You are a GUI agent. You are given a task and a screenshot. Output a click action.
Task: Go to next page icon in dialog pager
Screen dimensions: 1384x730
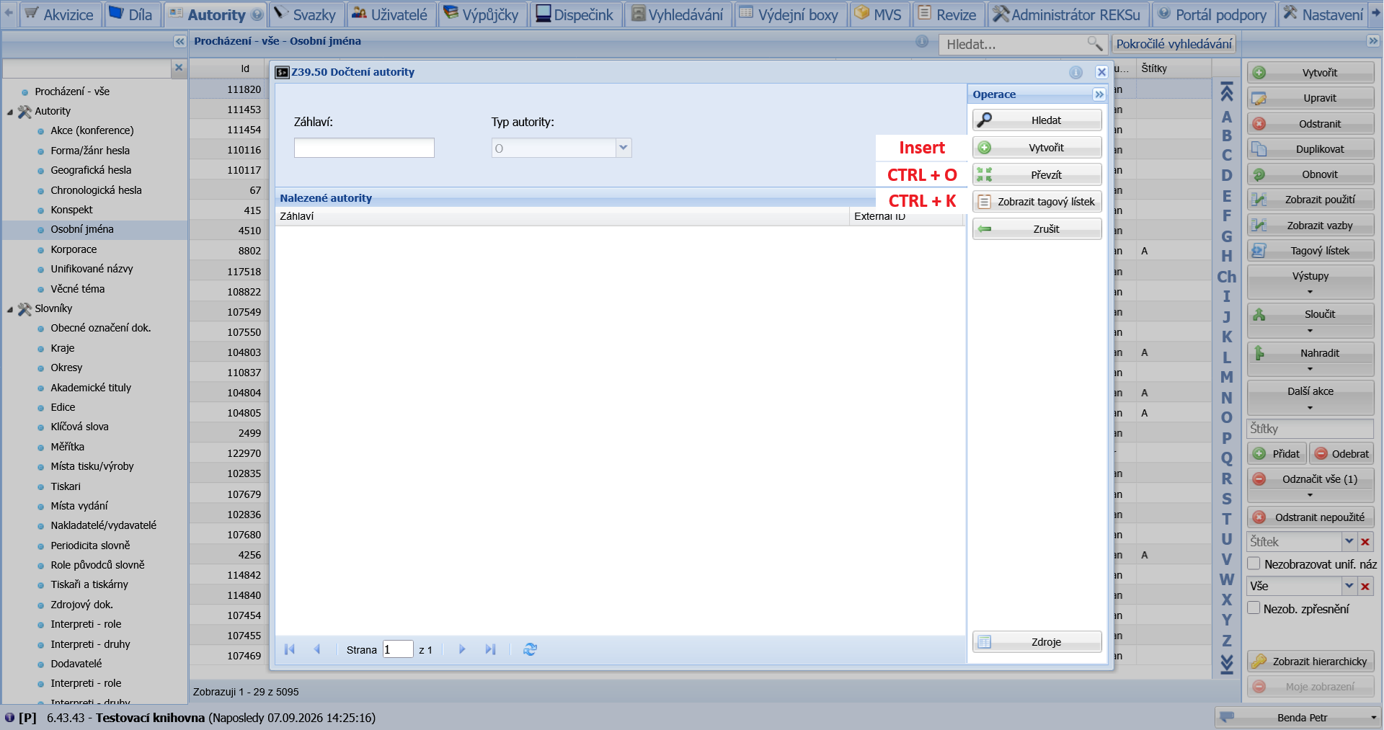[462, 649]
